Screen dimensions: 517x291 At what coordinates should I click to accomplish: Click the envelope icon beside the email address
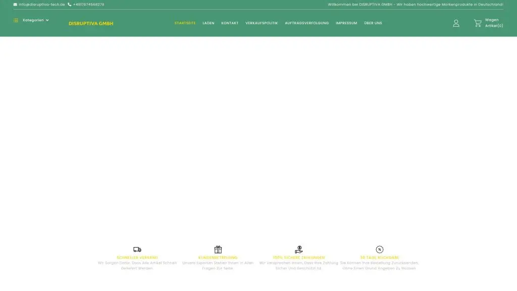coord(15,5)
